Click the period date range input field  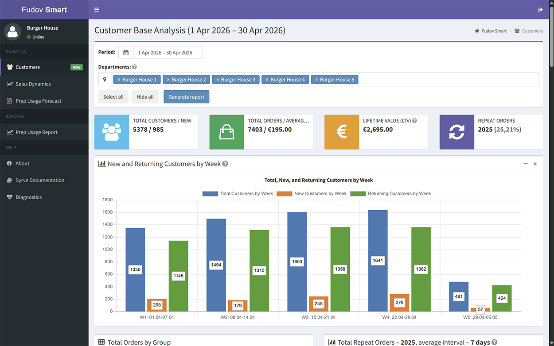168,53
